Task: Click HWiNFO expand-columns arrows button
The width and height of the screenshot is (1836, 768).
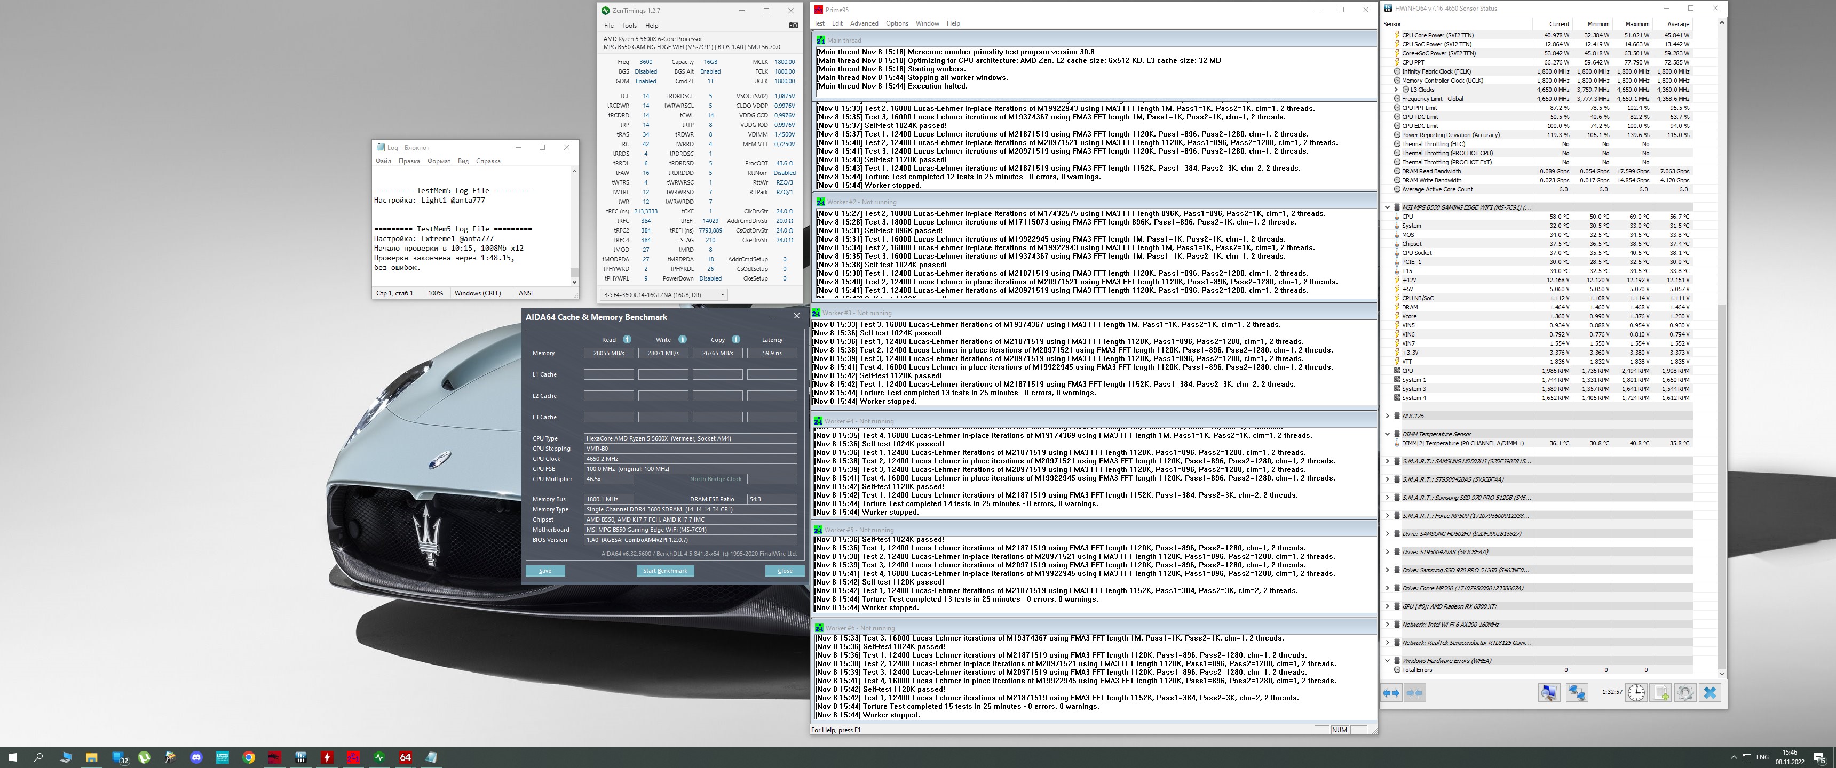Action: [x=1392, y=692]
